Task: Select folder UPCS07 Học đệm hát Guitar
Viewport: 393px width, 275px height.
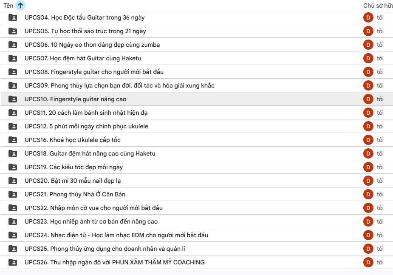Action: point(196,58)
